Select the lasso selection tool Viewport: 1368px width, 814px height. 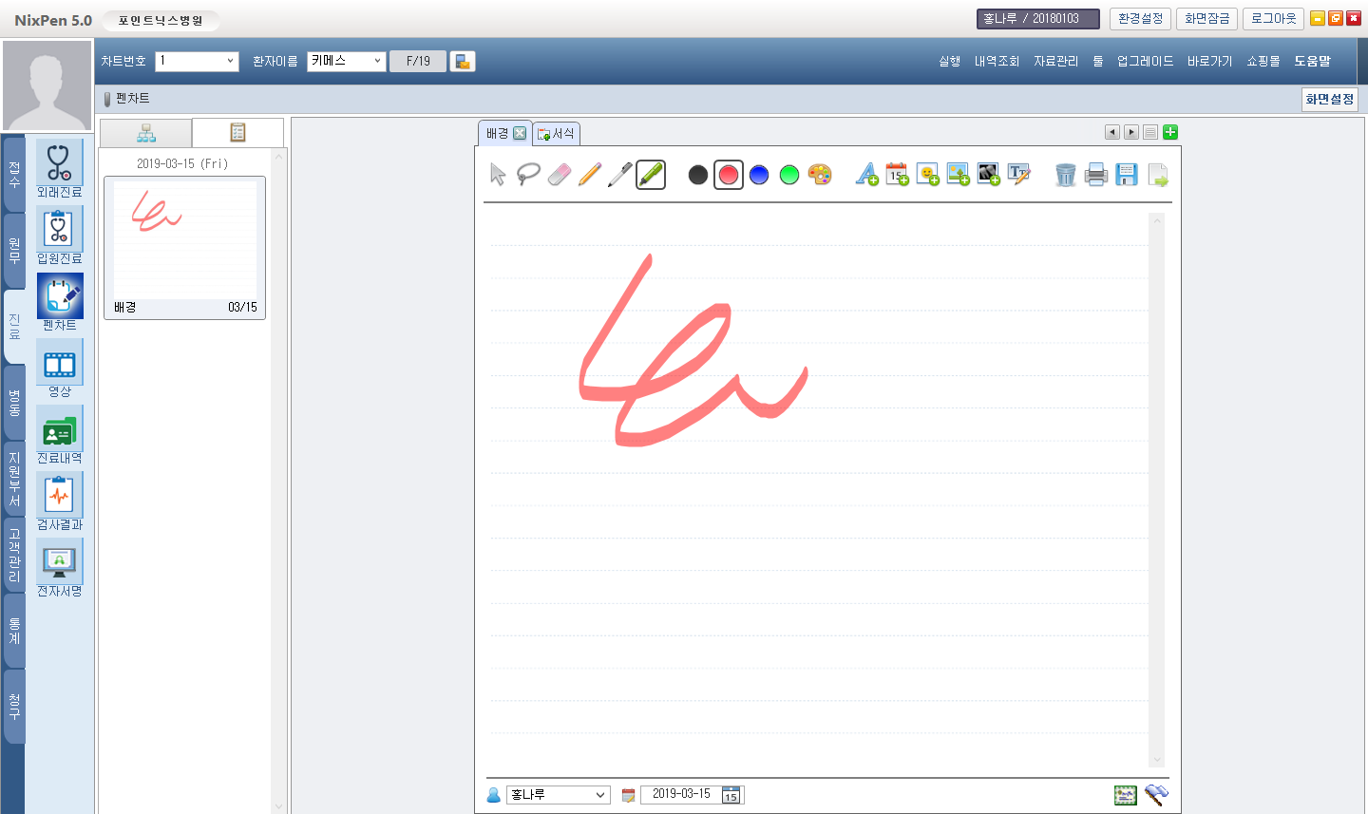coord(528,175)
